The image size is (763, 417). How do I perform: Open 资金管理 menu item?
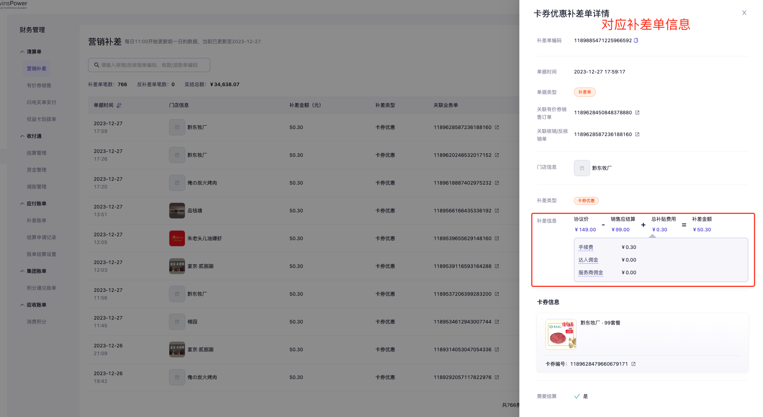point(37,170)
